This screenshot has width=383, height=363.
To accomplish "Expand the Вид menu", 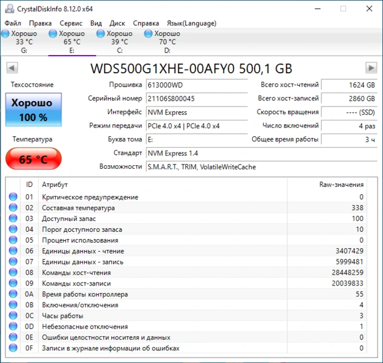I will point(96,23).
